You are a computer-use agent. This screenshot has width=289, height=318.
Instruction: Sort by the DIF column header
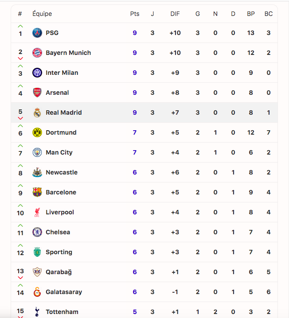pyautogui.click(x=175, y=14)
